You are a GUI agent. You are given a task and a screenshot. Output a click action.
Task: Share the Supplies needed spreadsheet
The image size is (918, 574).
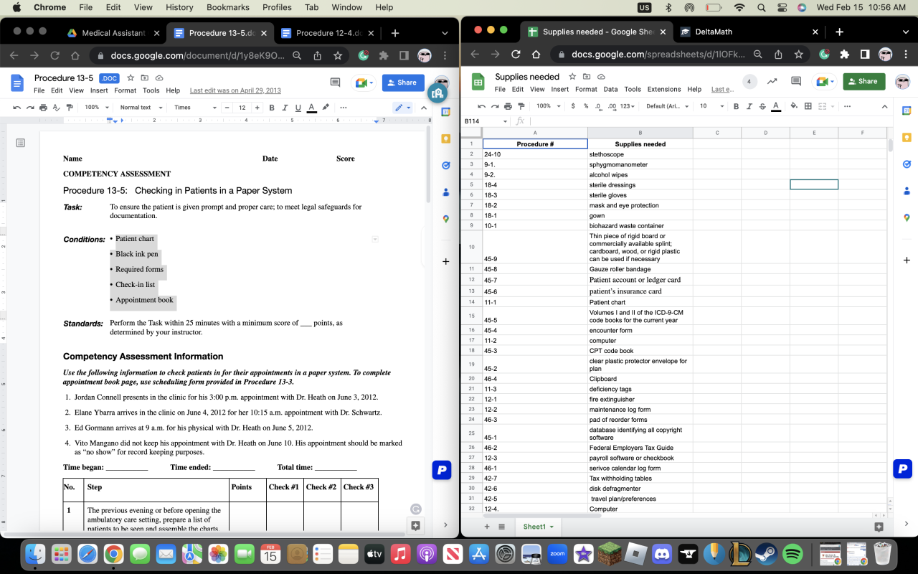point(863,81)
